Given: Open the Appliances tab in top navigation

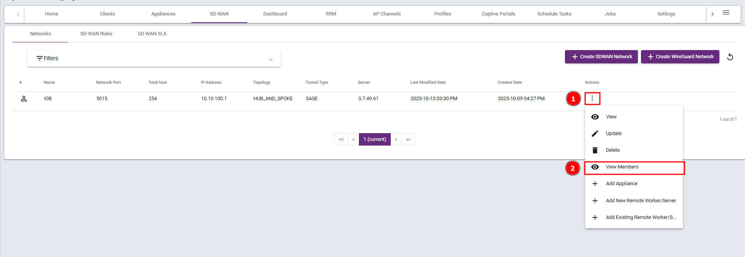Looking at the screenshot, I should pyautogui.click(x=163, y=14).
